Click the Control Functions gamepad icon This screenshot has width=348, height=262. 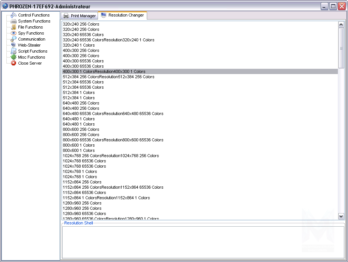[14, 15]
